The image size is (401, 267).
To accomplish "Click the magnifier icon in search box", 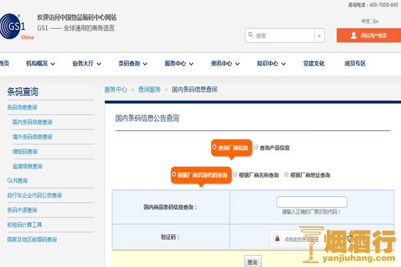I will pyautogui.click(x=251, y=35).
